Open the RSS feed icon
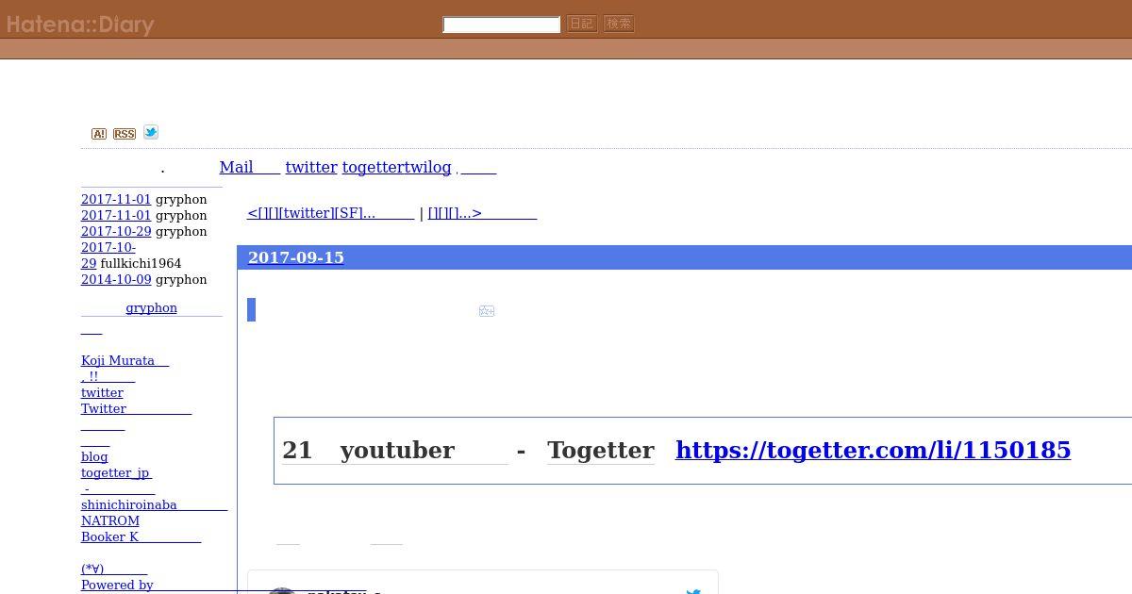 (x=125, y=134)
